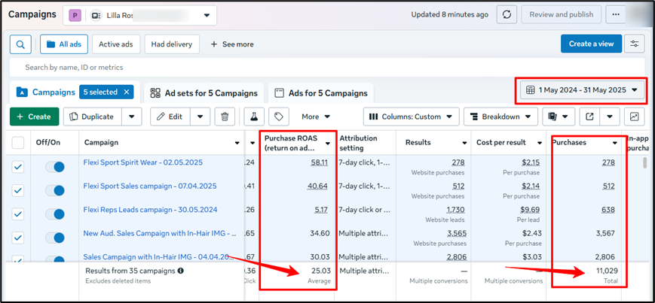Select the Active ads filter tab
655x303 pixels.
115,44
